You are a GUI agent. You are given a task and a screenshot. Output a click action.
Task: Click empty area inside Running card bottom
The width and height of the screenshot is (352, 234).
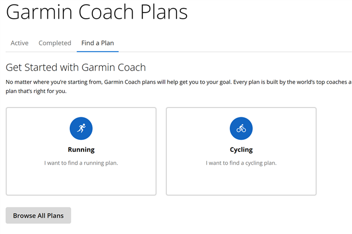pos(81,181)
